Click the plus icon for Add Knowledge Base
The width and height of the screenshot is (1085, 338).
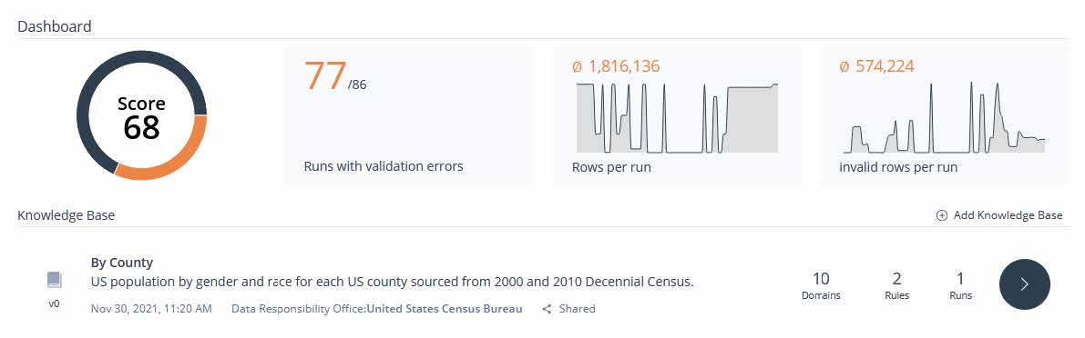pyautogui.click(x=941, y=215)
